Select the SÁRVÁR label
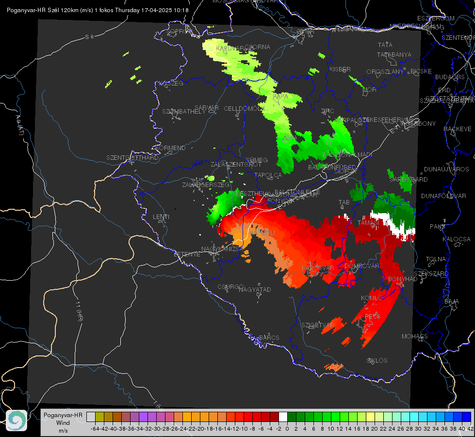The image size is (475, 437). pyautogui.click(x=206, y=108)
